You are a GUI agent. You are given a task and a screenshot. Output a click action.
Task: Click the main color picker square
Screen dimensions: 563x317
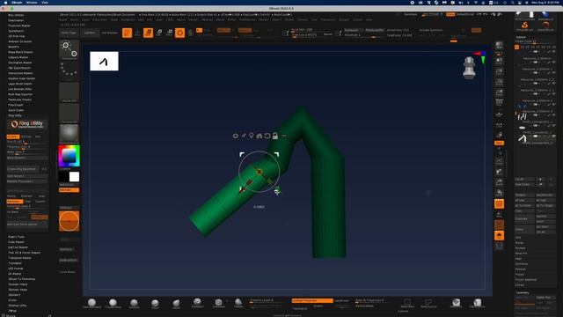pyautogui.click(x=69, y=156)
